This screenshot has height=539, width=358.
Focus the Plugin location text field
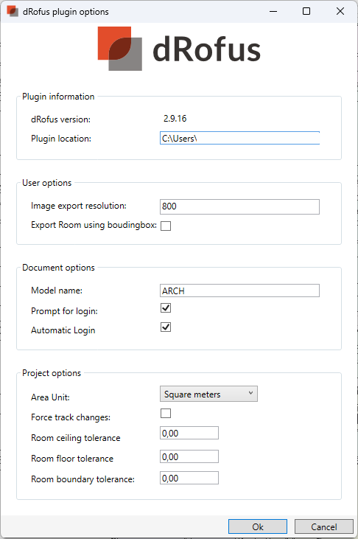coord(239,138)
